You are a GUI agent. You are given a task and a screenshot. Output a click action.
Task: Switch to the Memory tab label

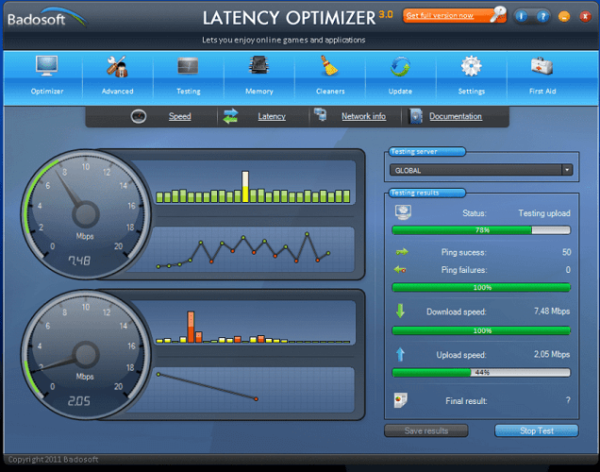259,92
